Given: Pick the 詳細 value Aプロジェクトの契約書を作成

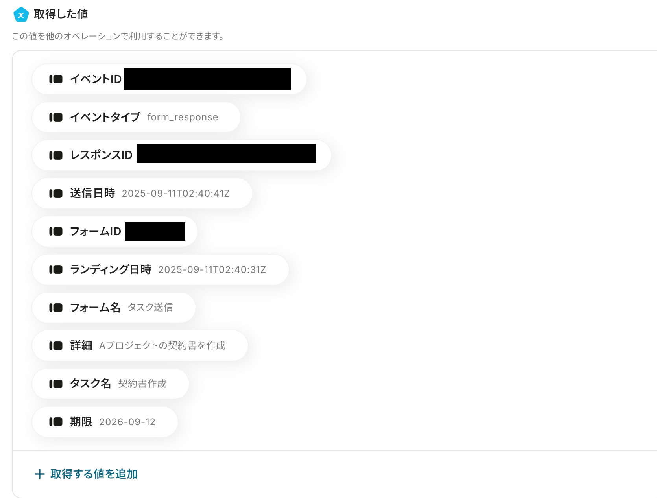Looking at the screenshot, I should (162, 346).
